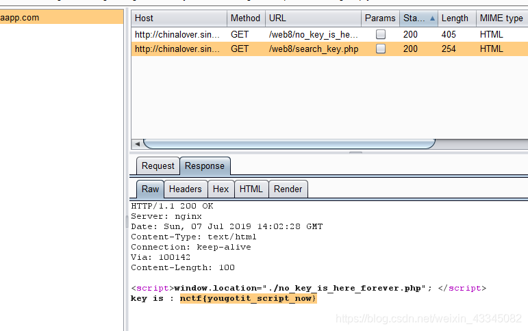This screenshot has width=528, height=331.
Task: Click the Content-Length: 100 header line
Action: click(183, 267)
